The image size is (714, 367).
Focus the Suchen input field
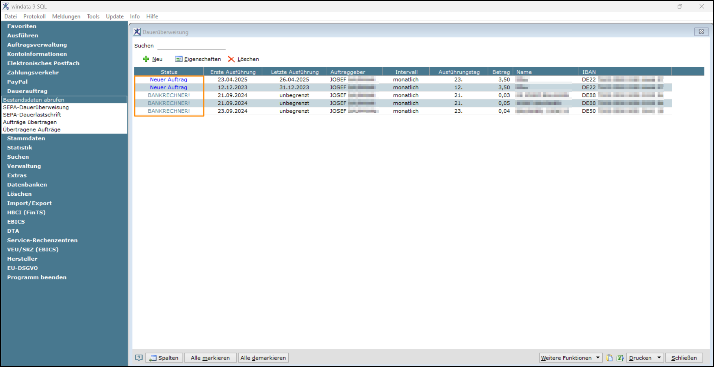(191, 46)
